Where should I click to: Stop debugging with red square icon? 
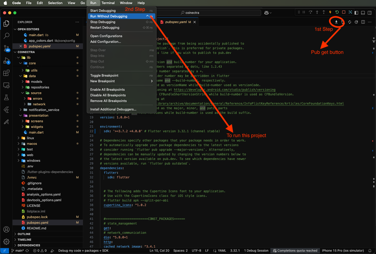[x=344, y=12]
